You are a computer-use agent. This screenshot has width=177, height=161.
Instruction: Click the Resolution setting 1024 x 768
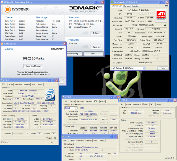[56, 21]
